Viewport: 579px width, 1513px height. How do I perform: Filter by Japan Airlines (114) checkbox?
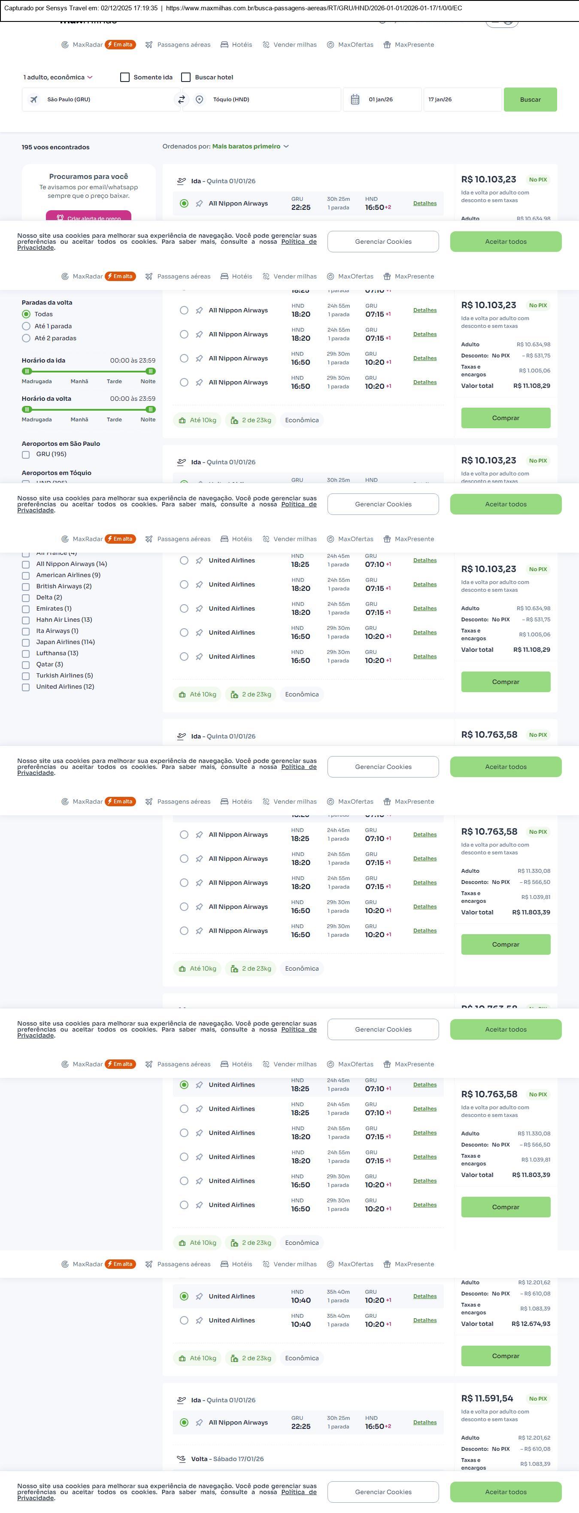point(26,642)
